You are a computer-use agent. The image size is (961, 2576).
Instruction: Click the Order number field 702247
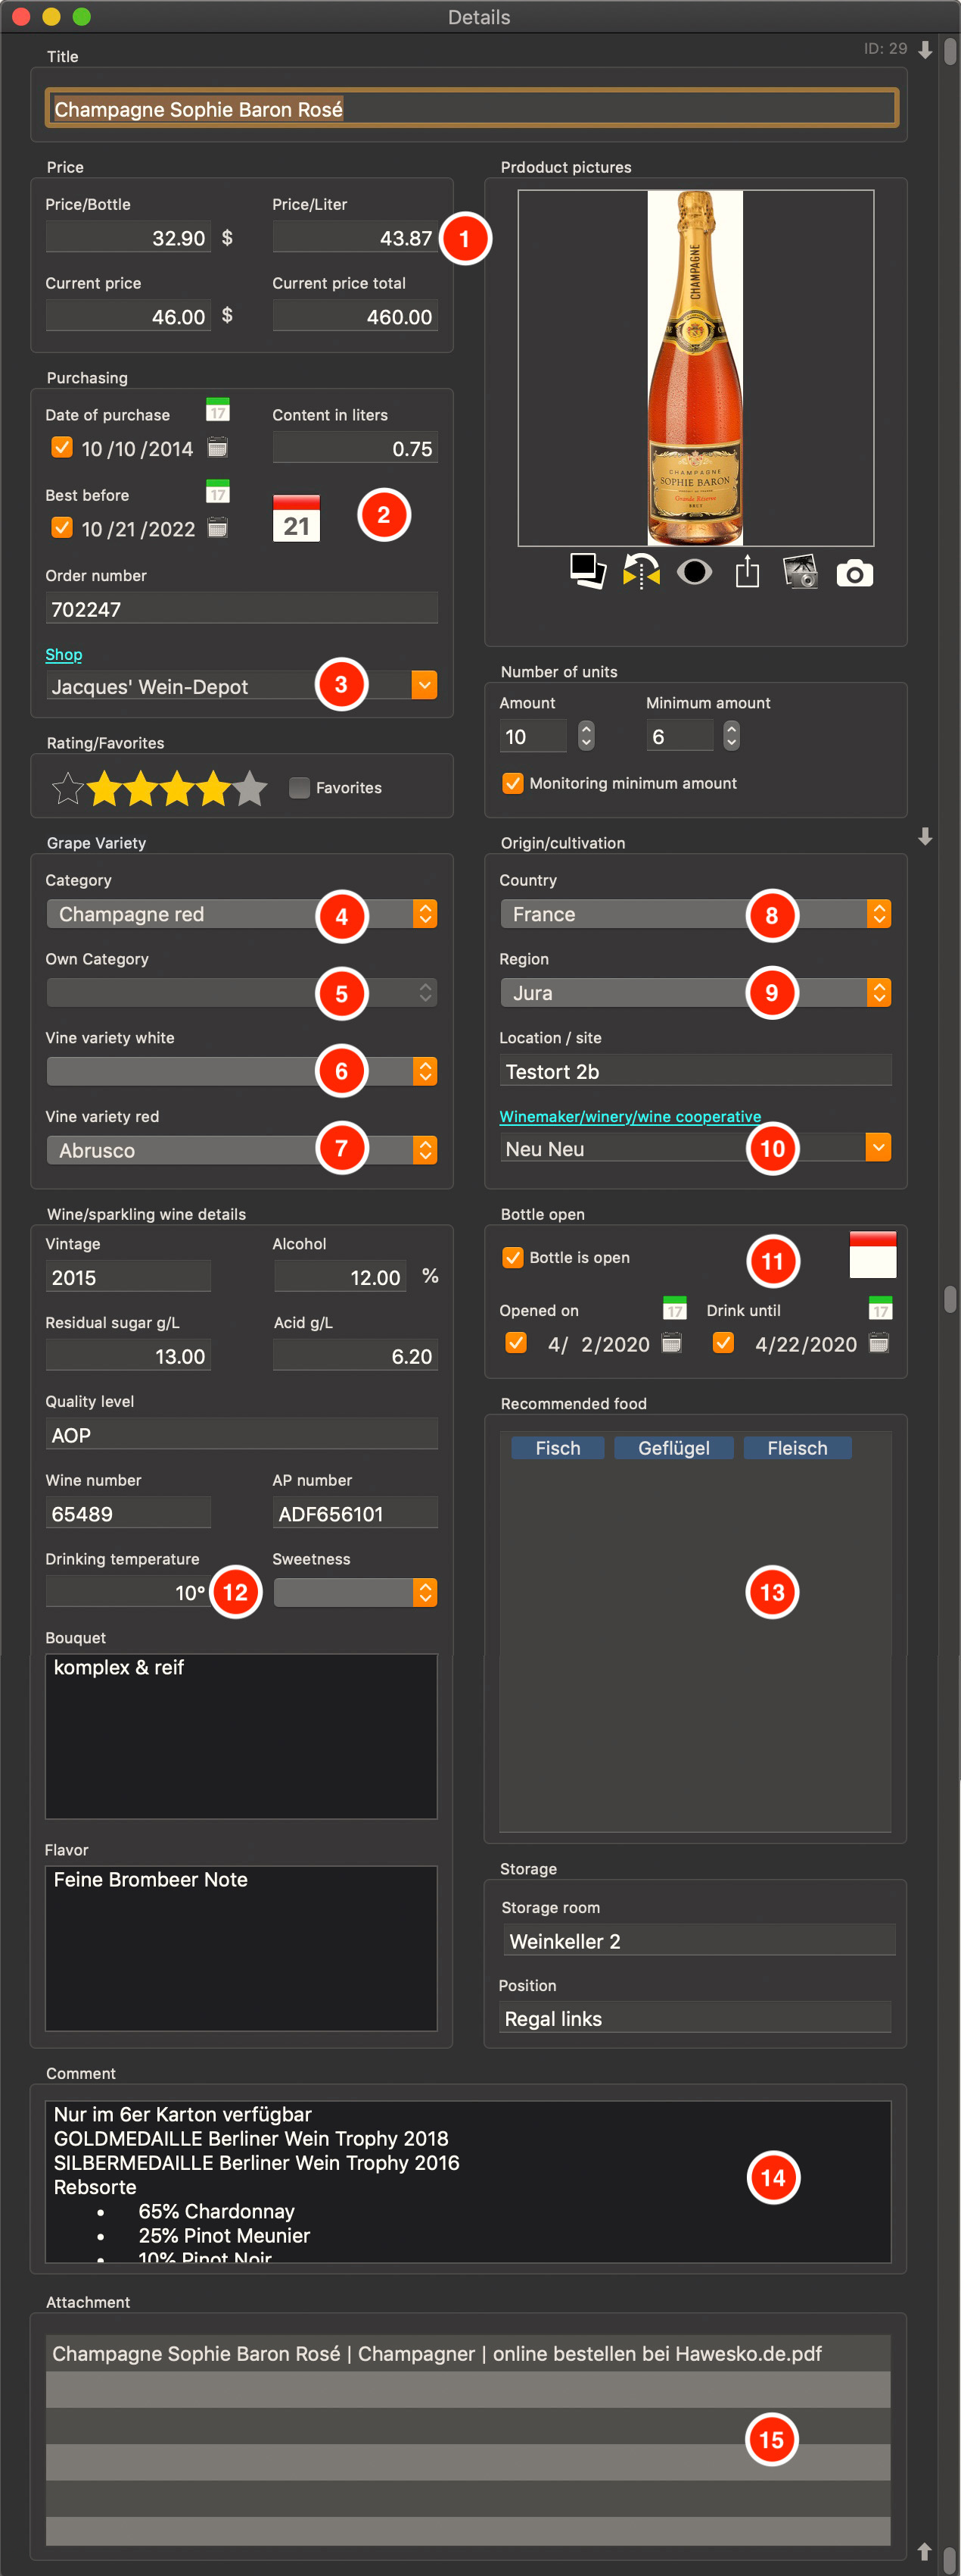click(241, 608)
